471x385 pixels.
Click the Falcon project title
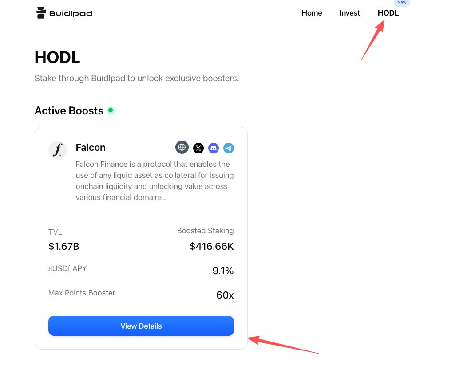click(x=91, y=148)
